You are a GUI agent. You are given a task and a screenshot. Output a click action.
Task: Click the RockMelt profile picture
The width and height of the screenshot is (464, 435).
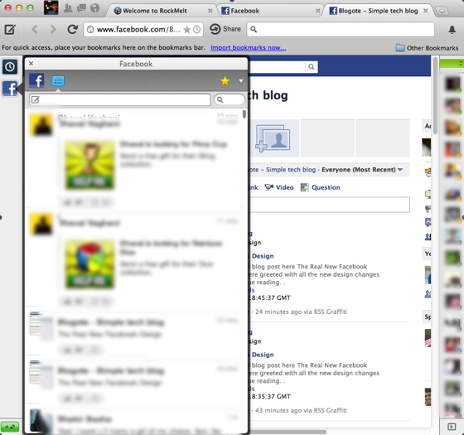(51, 7)
